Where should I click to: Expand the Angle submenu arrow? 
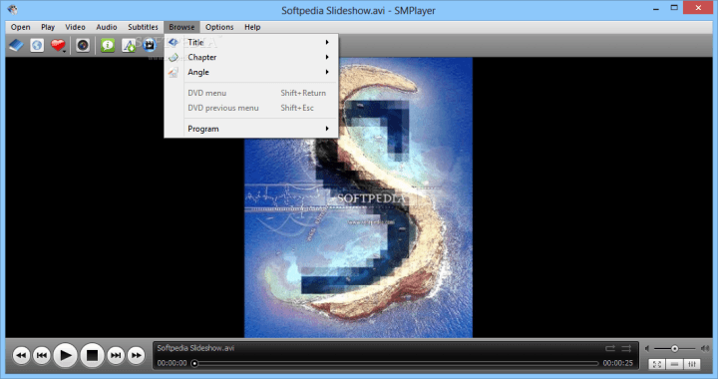[x=327, y=73]
